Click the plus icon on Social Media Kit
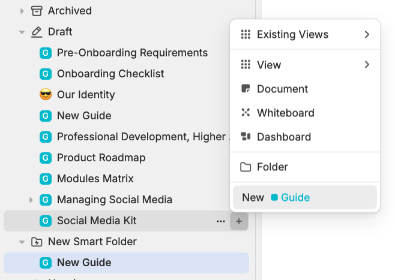The width and height of the screenshot is (395, 280). click(239, 221)
